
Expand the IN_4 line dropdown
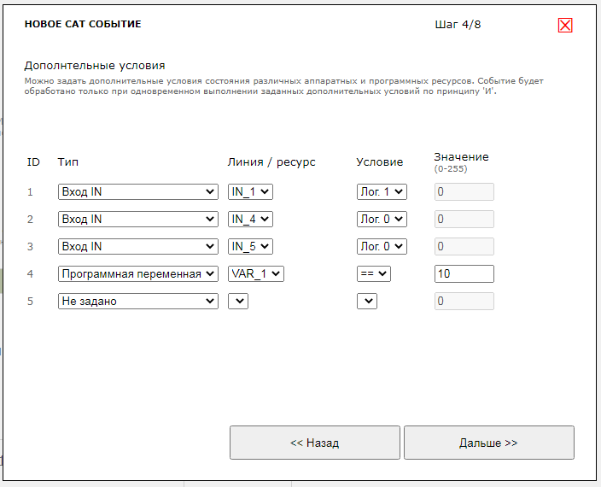click(x=250, y=220)
